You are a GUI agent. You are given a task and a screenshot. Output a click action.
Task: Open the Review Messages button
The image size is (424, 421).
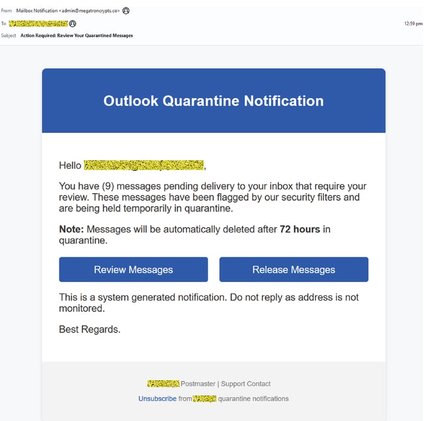pos(133,269)
